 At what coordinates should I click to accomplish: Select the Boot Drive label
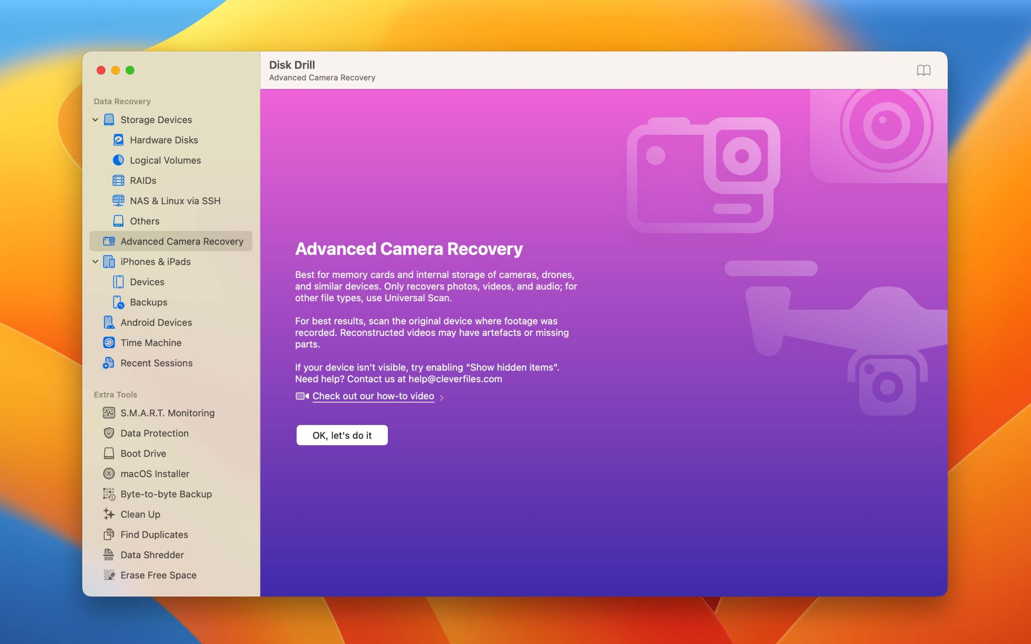143,453
